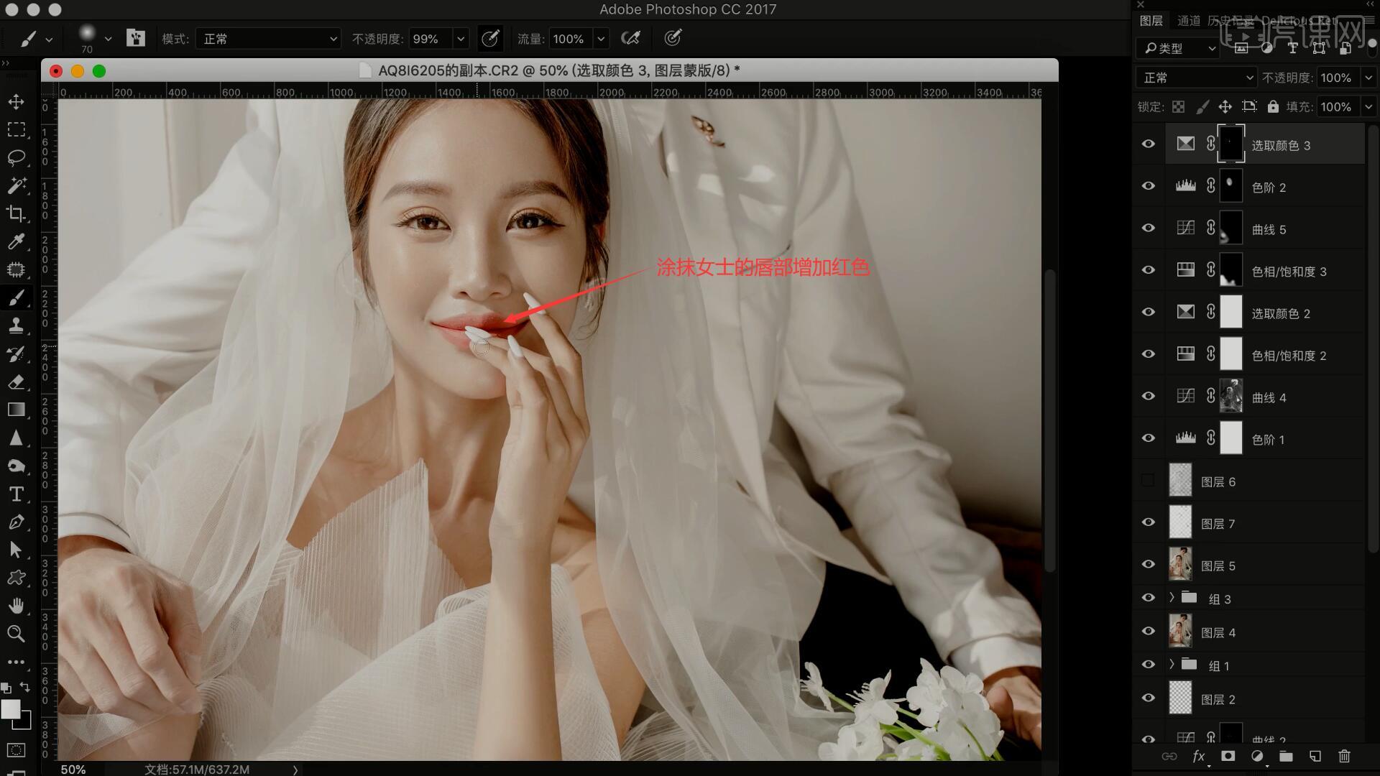This screenshot has width=1380, height=776.
Task: Switch to the 图层 tab
Action: point(1151,21)
